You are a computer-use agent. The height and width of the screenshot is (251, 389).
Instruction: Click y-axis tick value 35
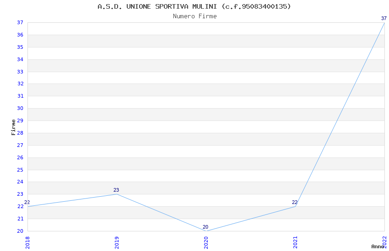[20, 47]
